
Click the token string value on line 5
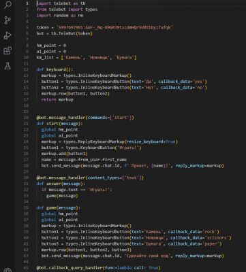(x=114, y=27)
